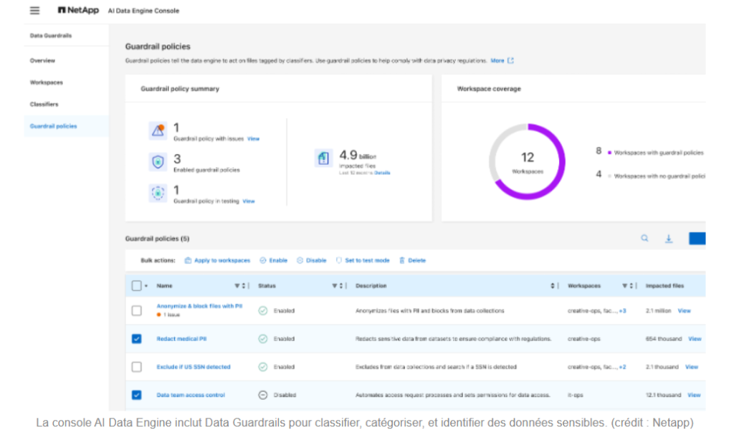Expand the select-all checkbox dropdown arrow
The image size is (734, 440).
point(146,286)
